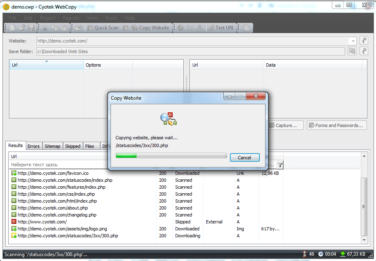Click the browse save folder icon

click(x=352, y=51)
